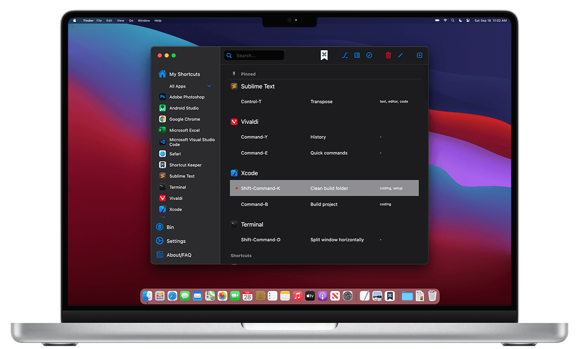Viewport: 578px width, 349px height.
Task: Open the Go menu
Action: [131, 21]
